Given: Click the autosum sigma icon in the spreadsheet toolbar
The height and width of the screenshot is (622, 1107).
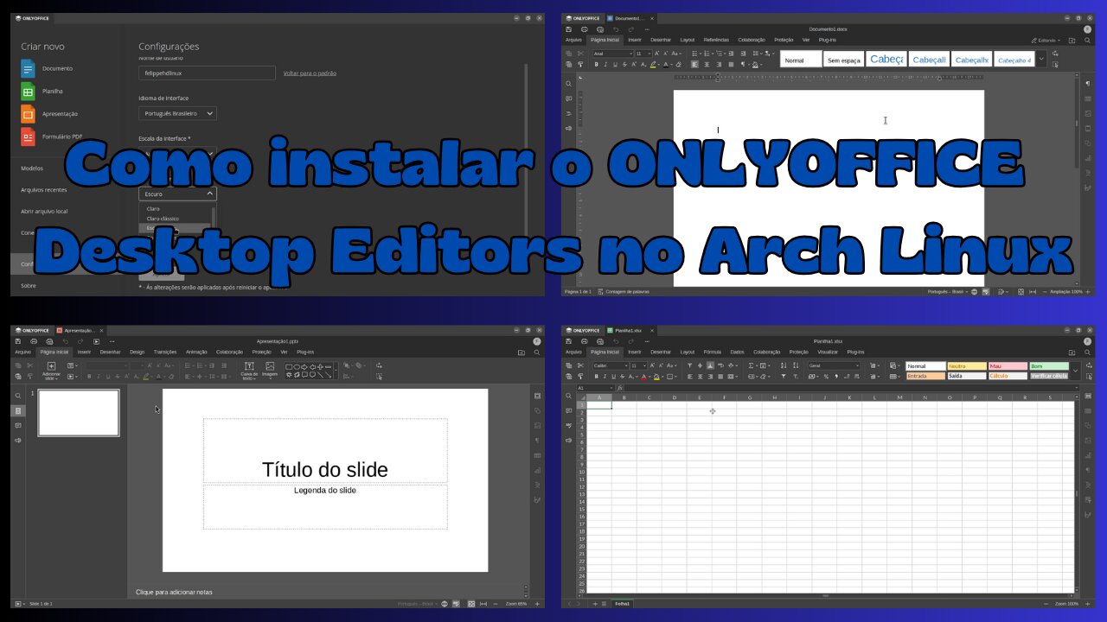Looking at the screenshot, I should click(752, 365).
